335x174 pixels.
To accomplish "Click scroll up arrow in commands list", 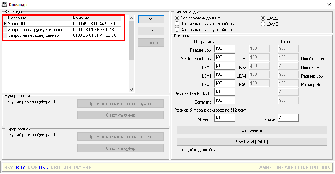I will pos(131,18).
